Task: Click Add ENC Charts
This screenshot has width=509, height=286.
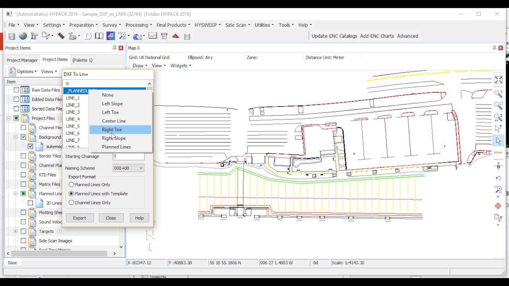Action: click(377, 36)
